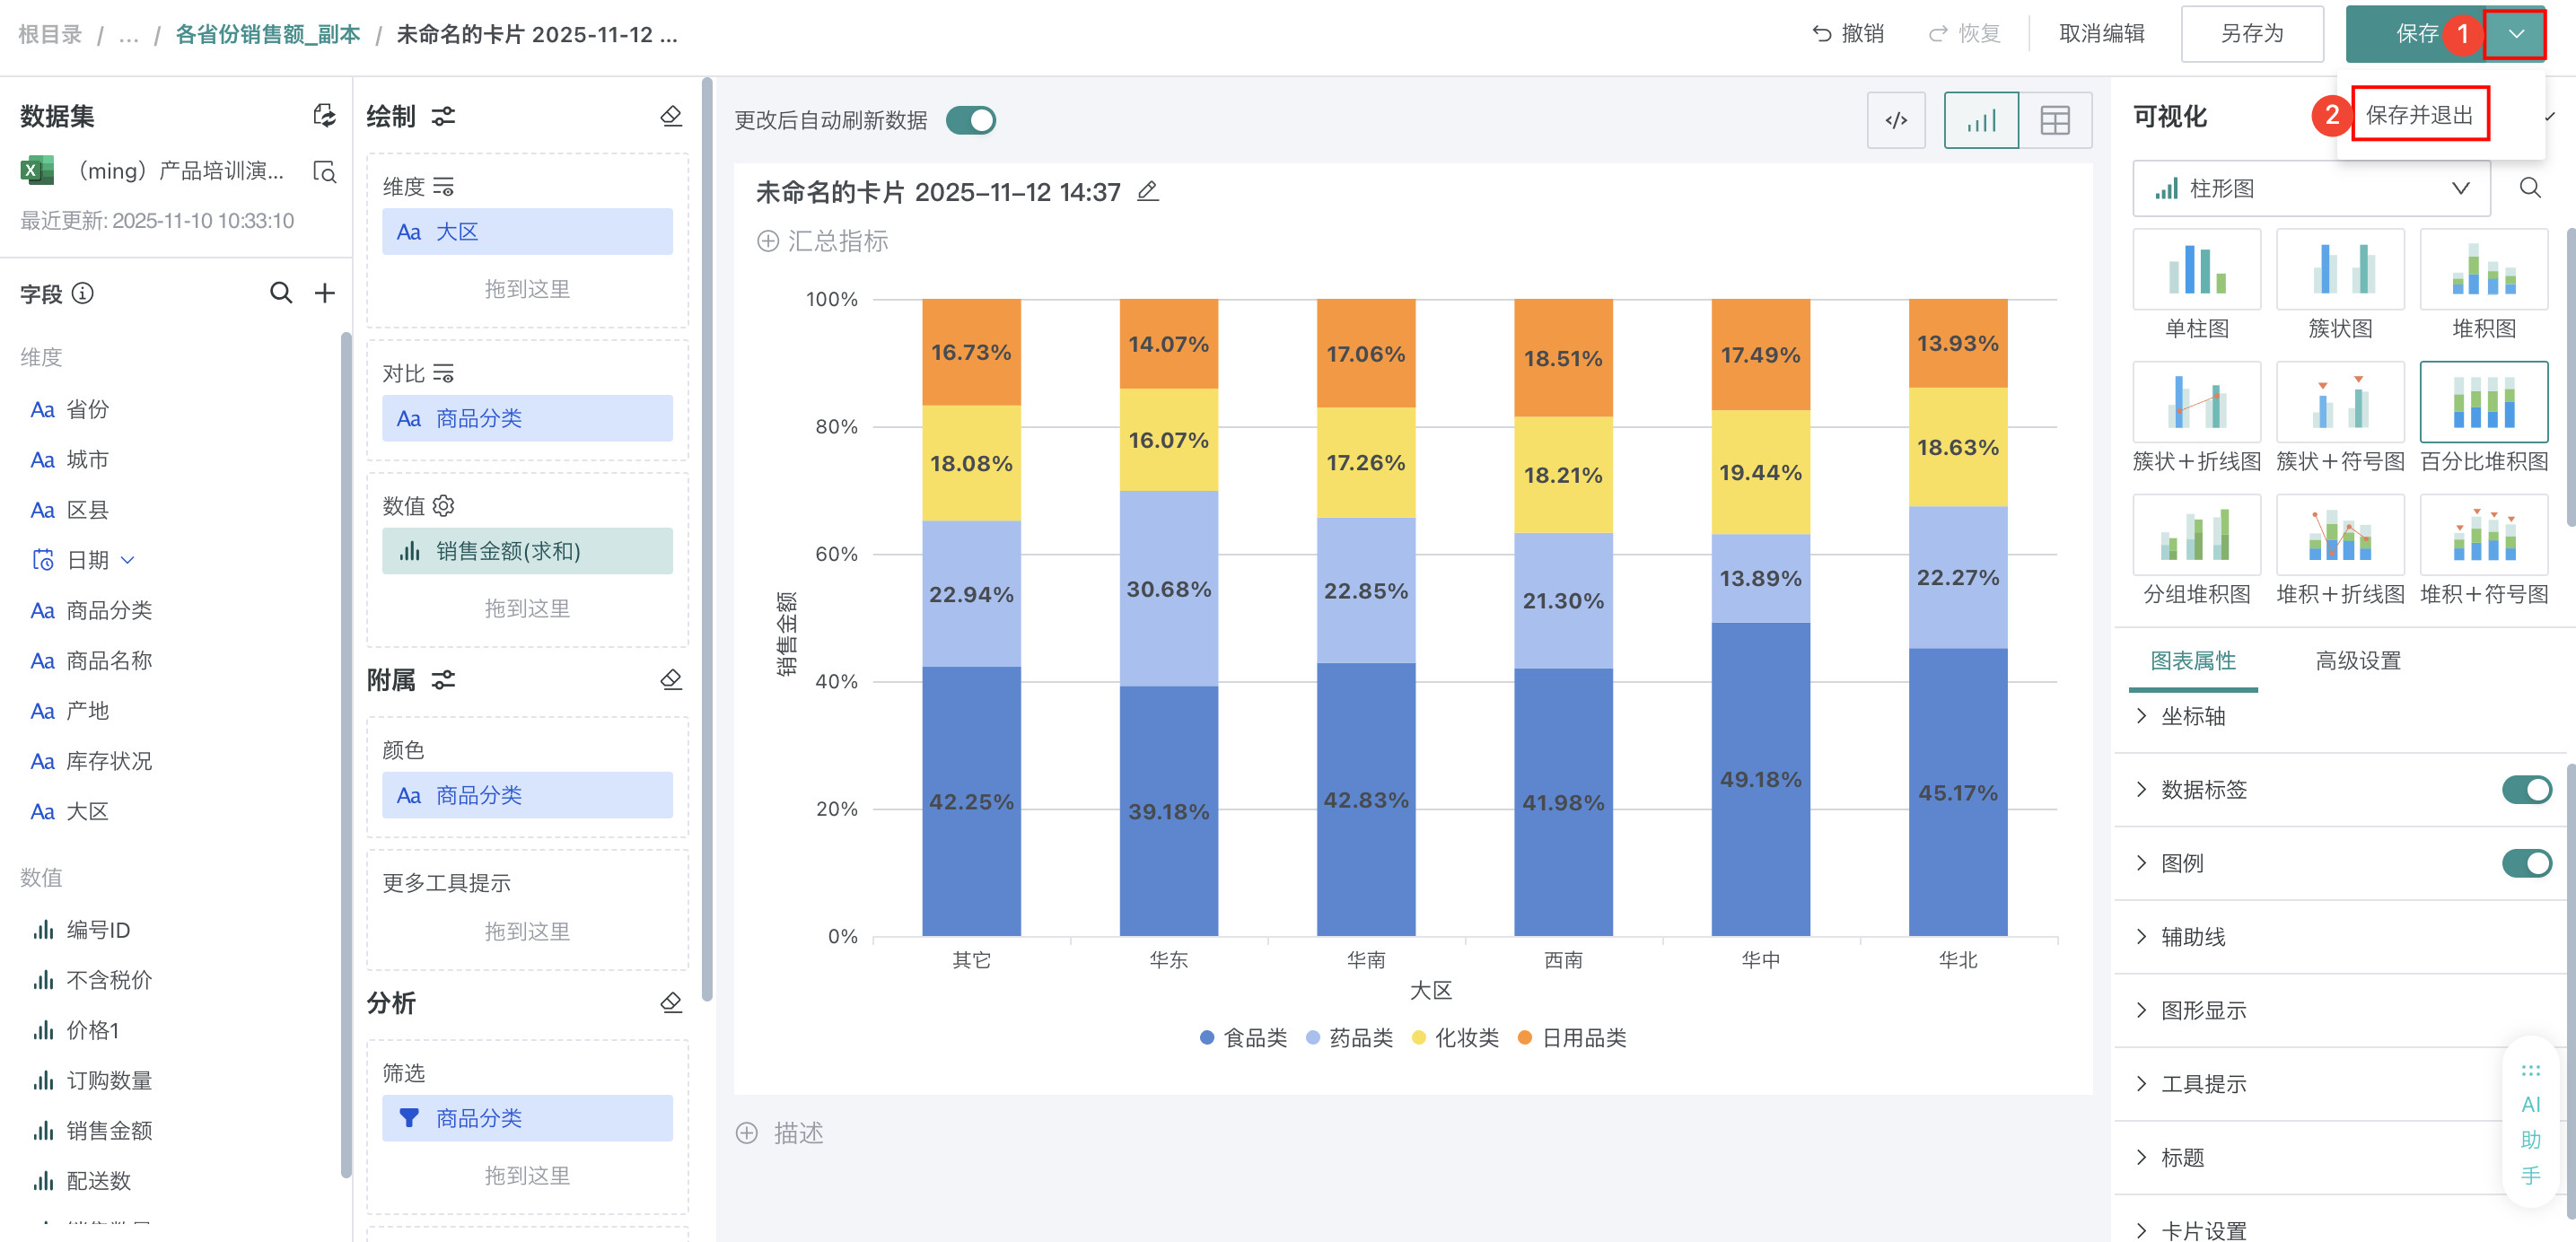Switch to 高级设置 tab
2576x1242 pixels.
[x=2357, y=661]
